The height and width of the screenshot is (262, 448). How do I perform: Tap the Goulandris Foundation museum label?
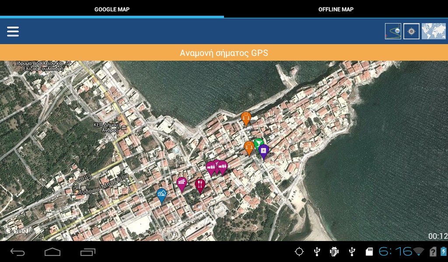click(x=40, y=66)
